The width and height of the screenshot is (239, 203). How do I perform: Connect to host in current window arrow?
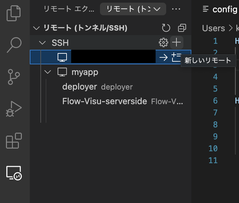164,57
